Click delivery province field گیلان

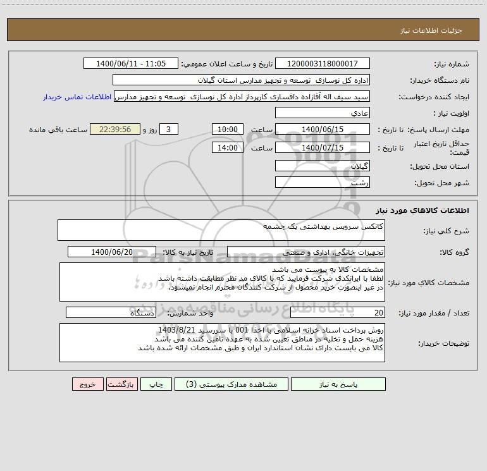[x=323, y=166]
